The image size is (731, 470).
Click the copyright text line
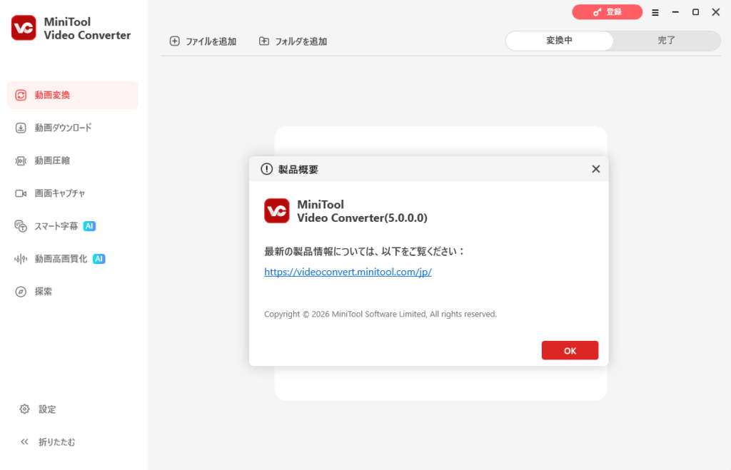coord(380,315)
